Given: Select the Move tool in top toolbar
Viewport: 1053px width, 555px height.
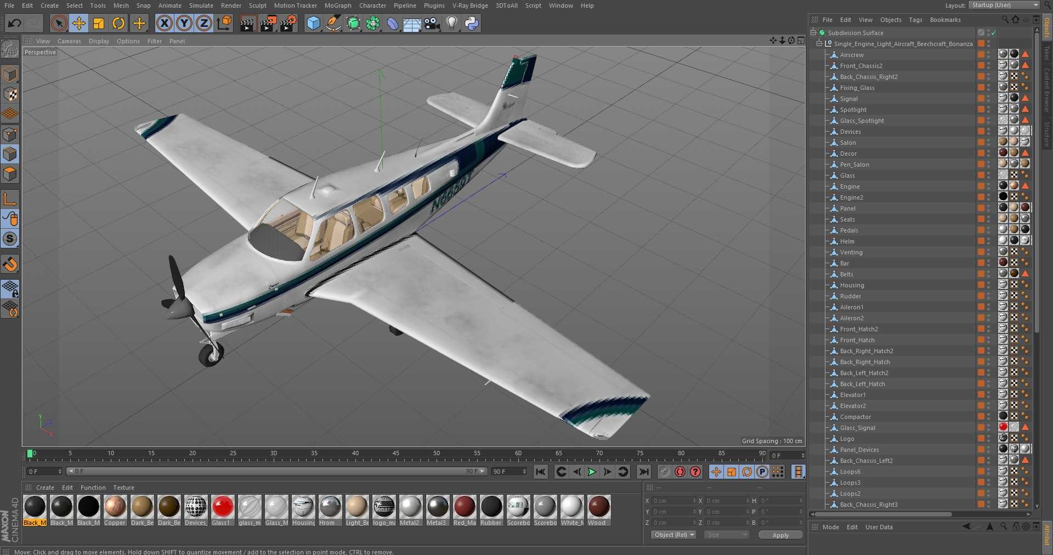Looking at the screenshot, I should coord(79,23).
